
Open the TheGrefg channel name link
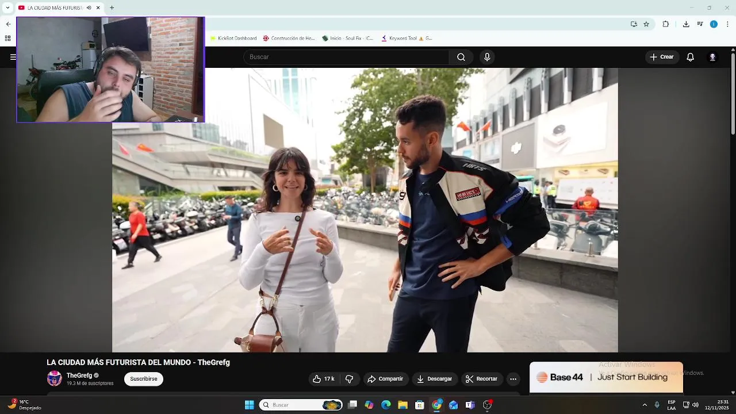click(79, 375)
